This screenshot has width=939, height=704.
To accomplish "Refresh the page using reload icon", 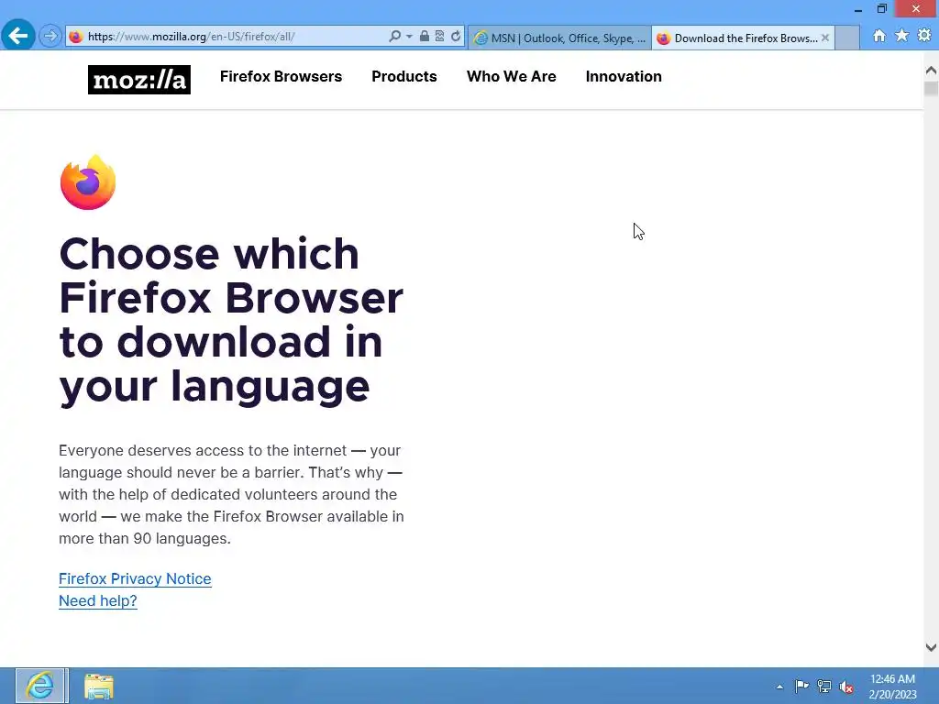I will click(x=456, y=37).
